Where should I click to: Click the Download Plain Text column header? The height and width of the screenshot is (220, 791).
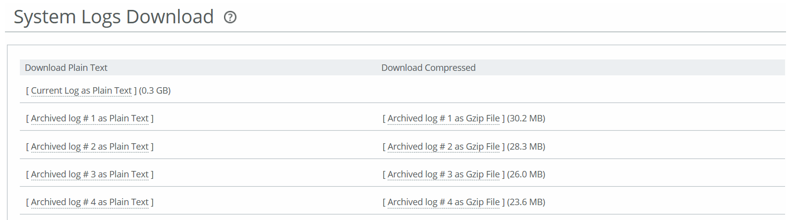click(66, 68)
